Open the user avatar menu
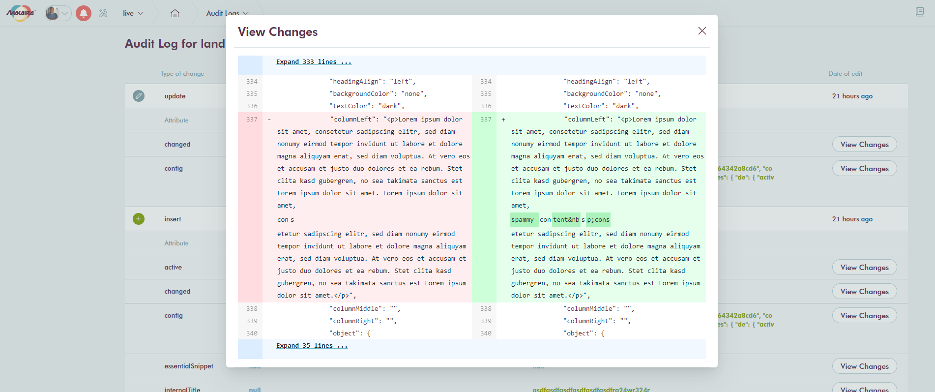The width and height of the screenshot is (935, 392). tap(58, 13)
